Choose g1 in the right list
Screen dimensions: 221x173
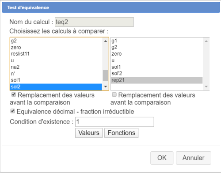coord(156,41)
